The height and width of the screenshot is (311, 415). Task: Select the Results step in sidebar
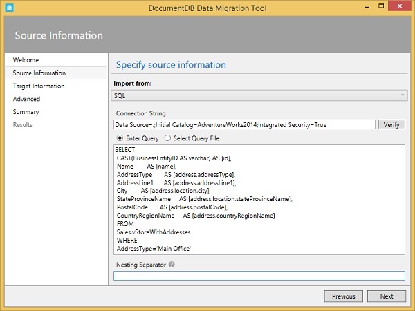[x=22, y=125]
